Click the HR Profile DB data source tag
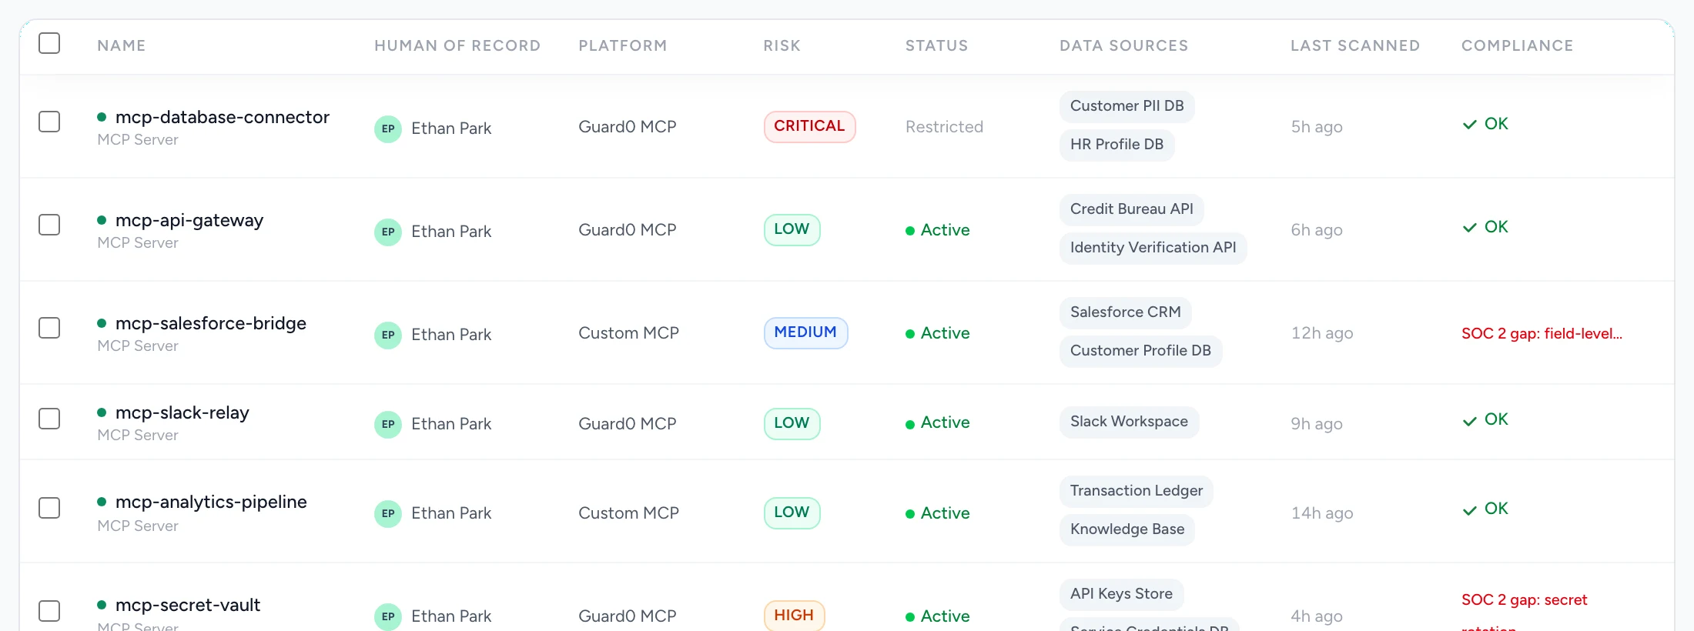The image size is (1694, 631). tap(1117, 145)
